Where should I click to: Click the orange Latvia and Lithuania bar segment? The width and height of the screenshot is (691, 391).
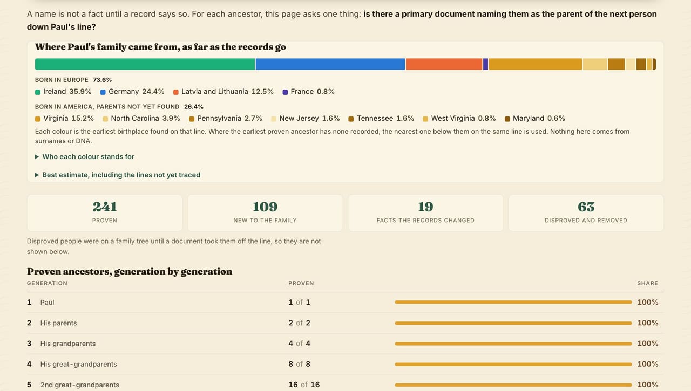pos(444,64)
